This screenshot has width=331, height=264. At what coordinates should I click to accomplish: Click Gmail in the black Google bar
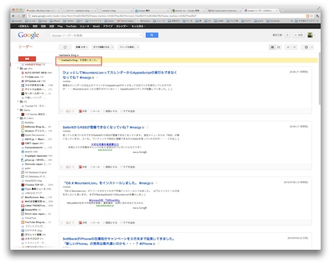click(x=97, y=26)
